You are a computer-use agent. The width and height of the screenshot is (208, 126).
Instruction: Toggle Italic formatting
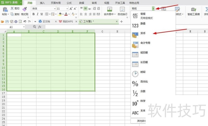point(37,14)
